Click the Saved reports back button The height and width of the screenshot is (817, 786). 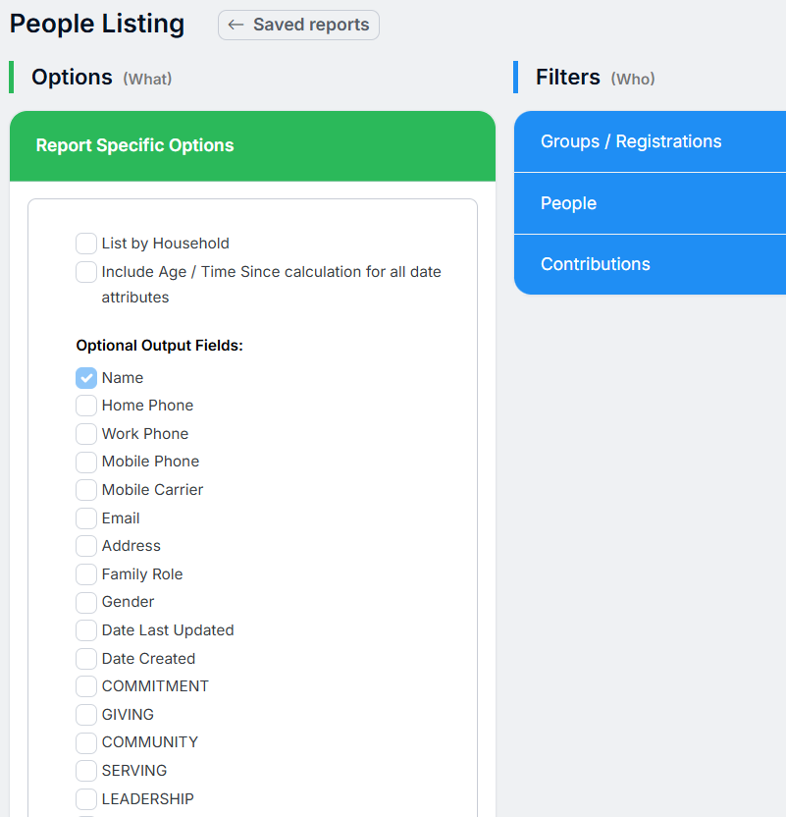[298, 26]
